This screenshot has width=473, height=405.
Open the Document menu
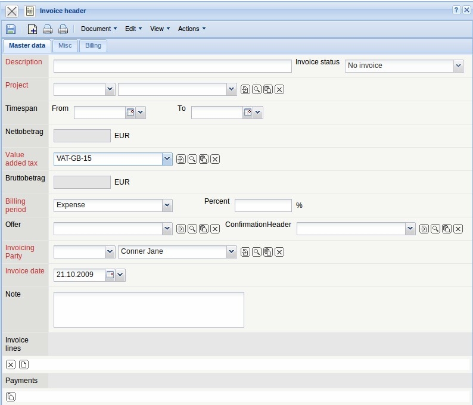point(99,29)
